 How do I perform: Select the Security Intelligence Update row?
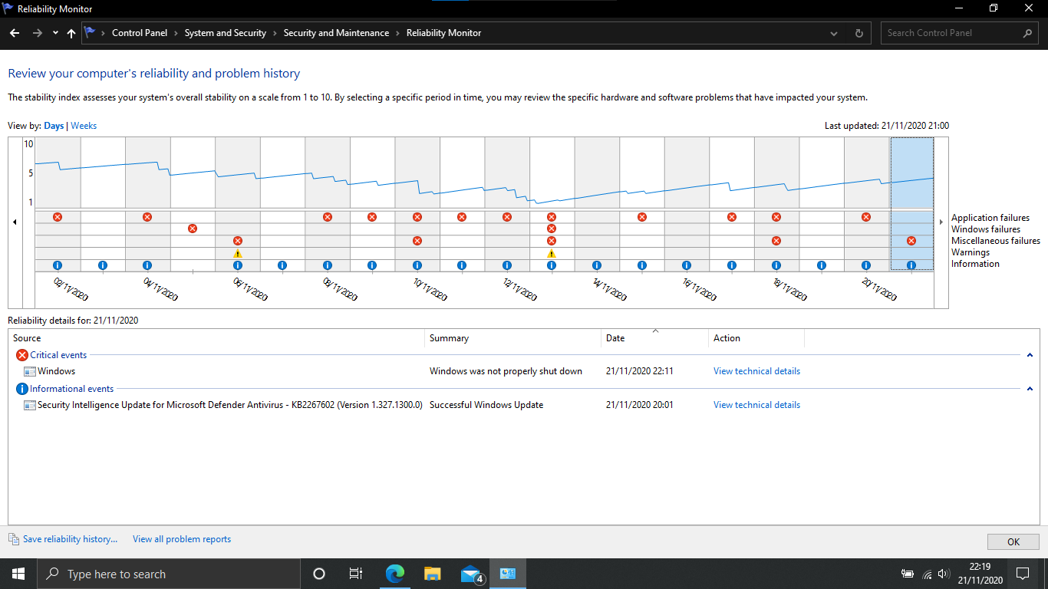pos(524,405)
